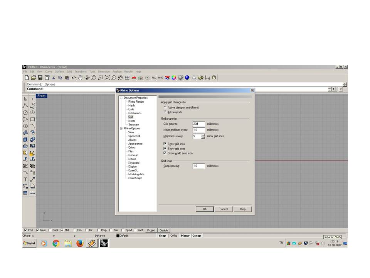Select the Text tool
Viewport: 370px width, 278px height.
(x=25, y=180)
